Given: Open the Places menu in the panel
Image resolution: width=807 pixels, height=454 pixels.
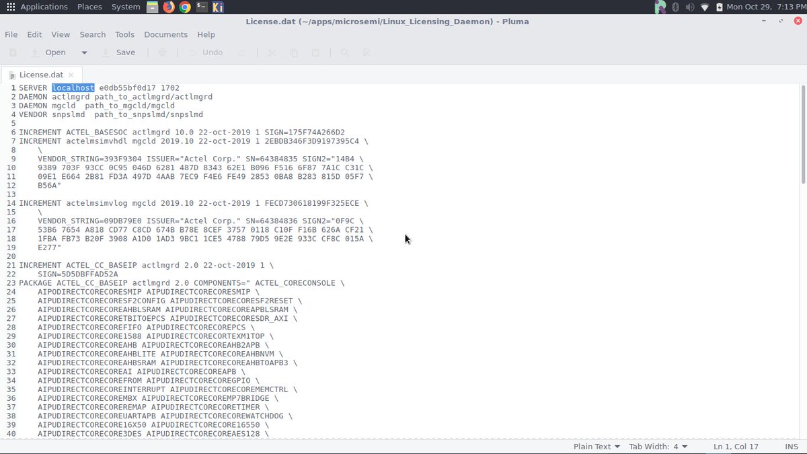Looking at the screenshot, I should click(x=89, y=7).
